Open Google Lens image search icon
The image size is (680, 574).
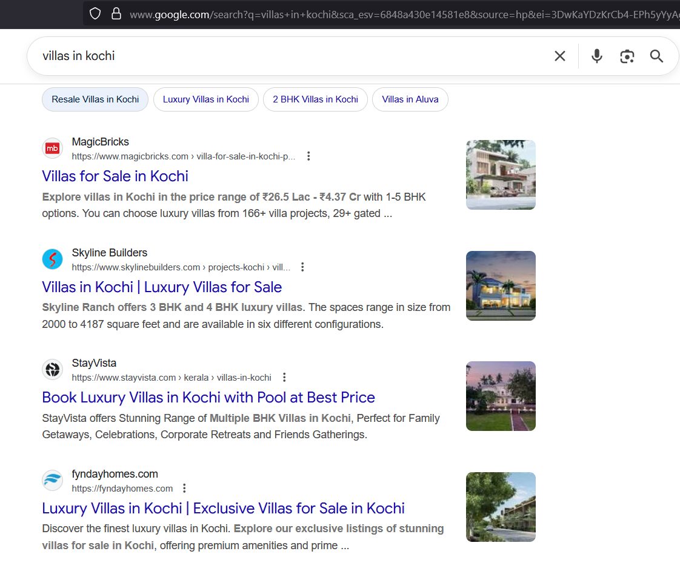point(627,56)
